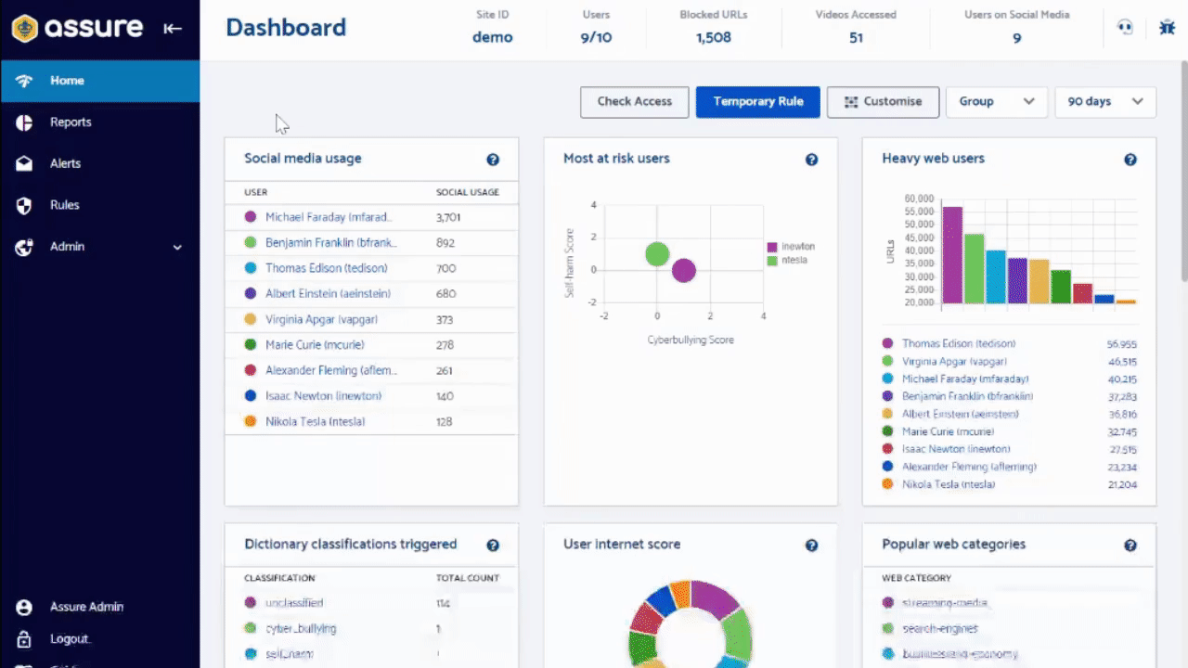1188x668 pixels.
Task: Click the Users 9/10 stat
Action: 596,28
